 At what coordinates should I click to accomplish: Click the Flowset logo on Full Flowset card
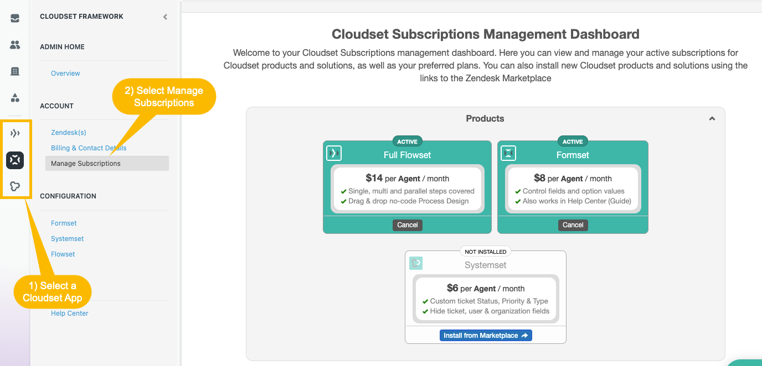point(334,153)
